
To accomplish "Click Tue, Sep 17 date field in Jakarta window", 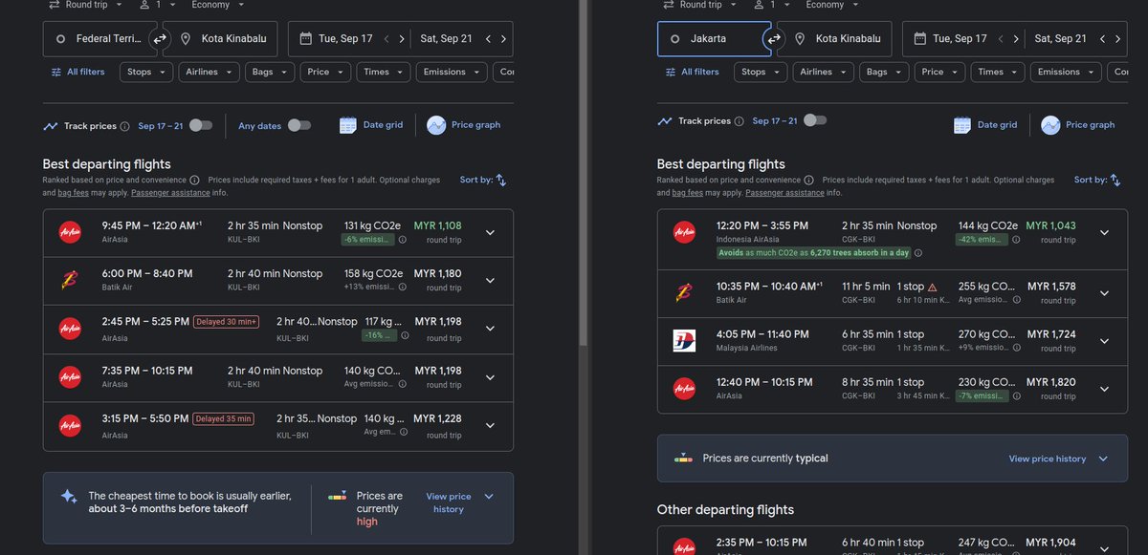I will click(963, 39).
